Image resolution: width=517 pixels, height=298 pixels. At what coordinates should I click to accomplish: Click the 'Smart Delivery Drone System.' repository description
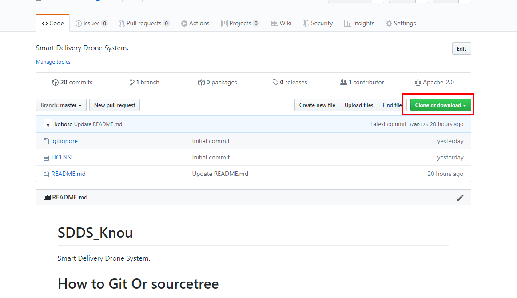(x=82, y=48)
